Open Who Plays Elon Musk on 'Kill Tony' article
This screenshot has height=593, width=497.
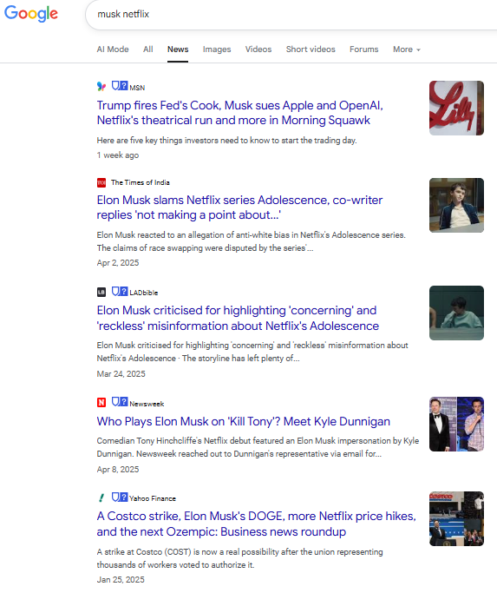pyautogui.click(x=244, y=421)
